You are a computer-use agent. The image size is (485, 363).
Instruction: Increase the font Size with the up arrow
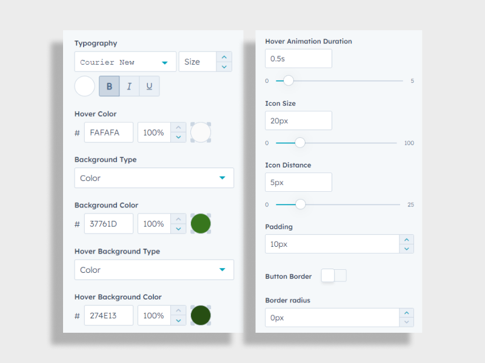[x=224, y=57]
